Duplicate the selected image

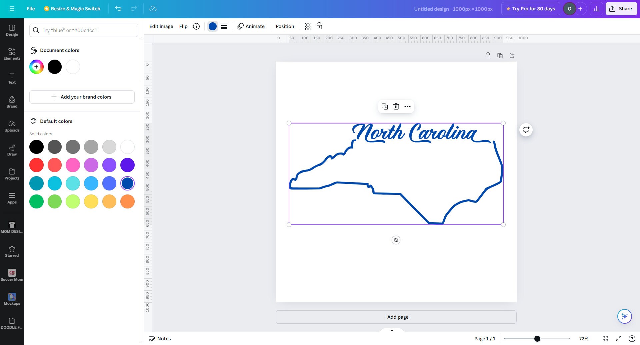(385, 106)
